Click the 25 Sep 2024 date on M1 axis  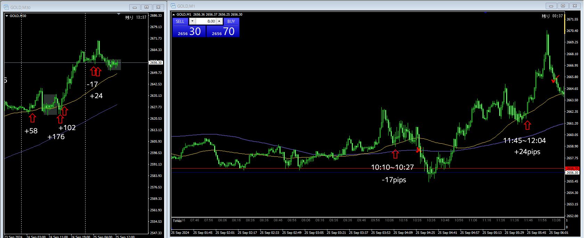(x=180, y=232)
